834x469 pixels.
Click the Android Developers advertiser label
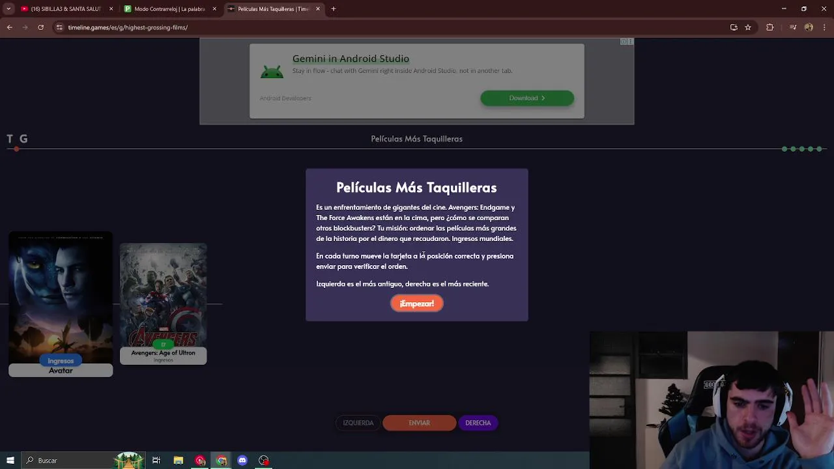285,98
